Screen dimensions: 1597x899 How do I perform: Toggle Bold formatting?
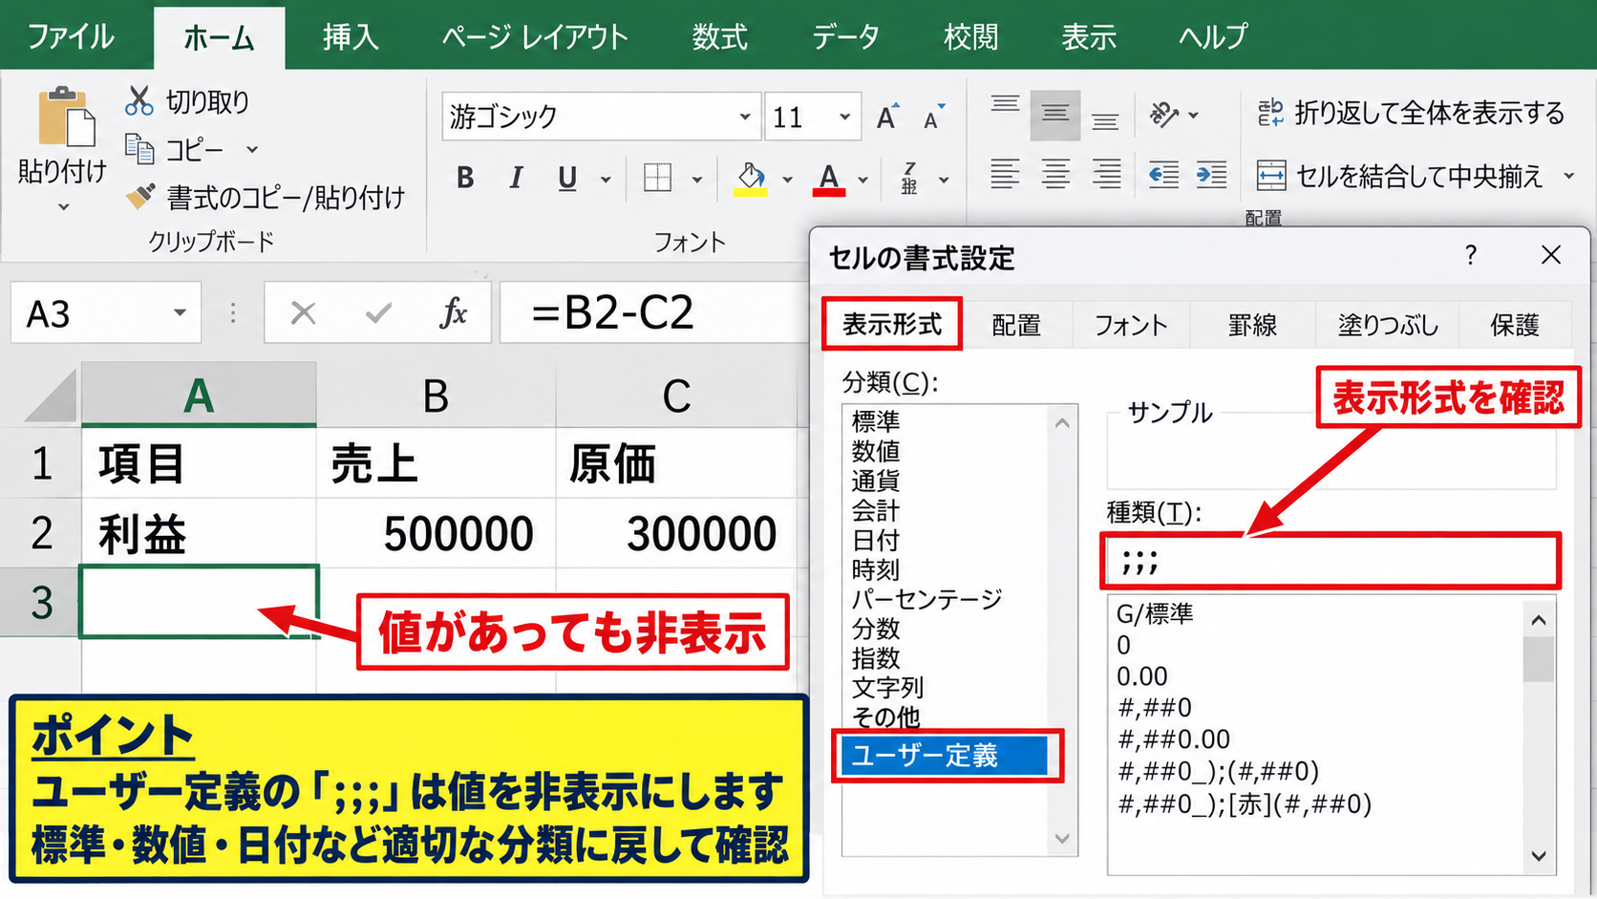[465, 178]
